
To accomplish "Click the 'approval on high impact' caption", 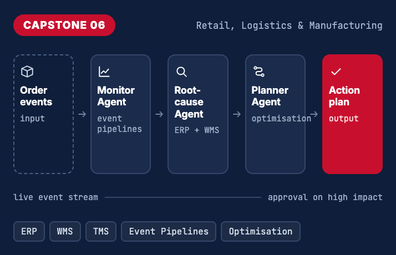I will coord(325,197).
